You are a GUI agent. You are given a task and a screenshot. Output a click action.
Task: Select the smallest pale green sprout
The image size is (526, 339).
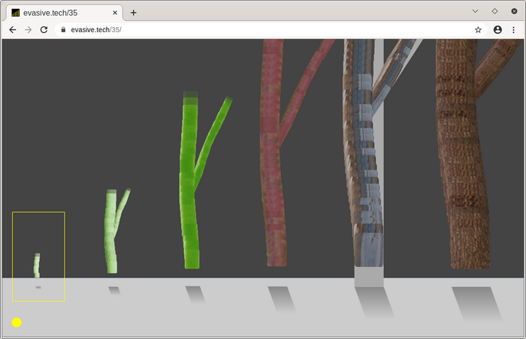[37, 265]
